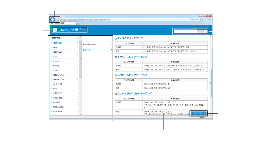Click the lock icon beside キャップスロックキーランプ

tap(116, 57)
